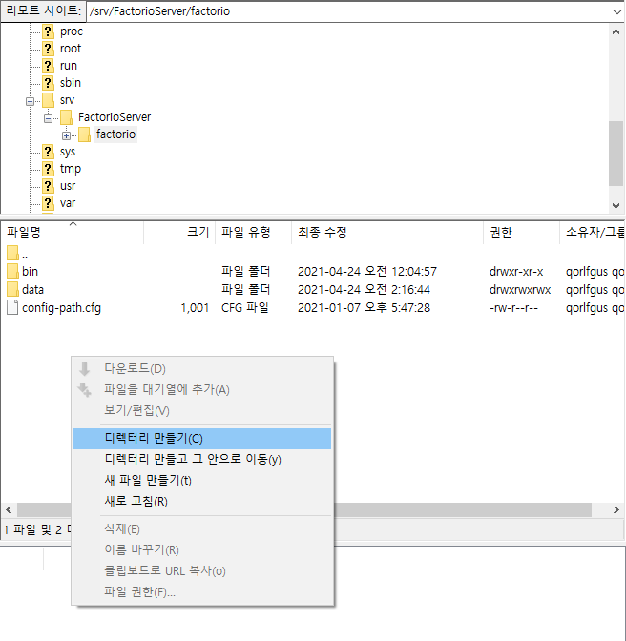Click the bin folder icon in file list
This screenshot has height=641, width=626.
pos(12,271)
